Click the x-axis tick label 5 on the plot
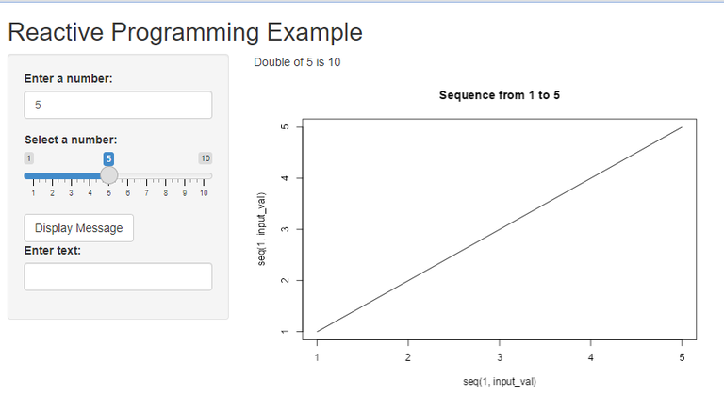 [x=682, y=358]
